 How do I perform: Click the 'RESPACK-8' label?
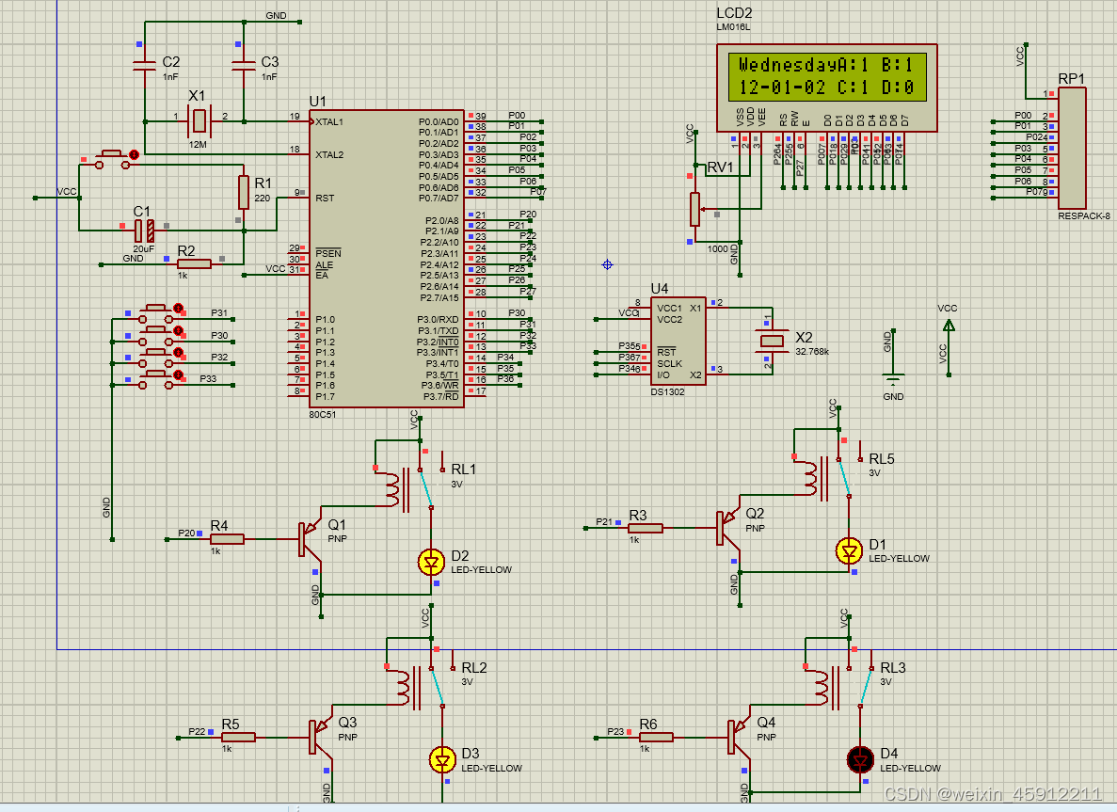(x=1083, y=215)
